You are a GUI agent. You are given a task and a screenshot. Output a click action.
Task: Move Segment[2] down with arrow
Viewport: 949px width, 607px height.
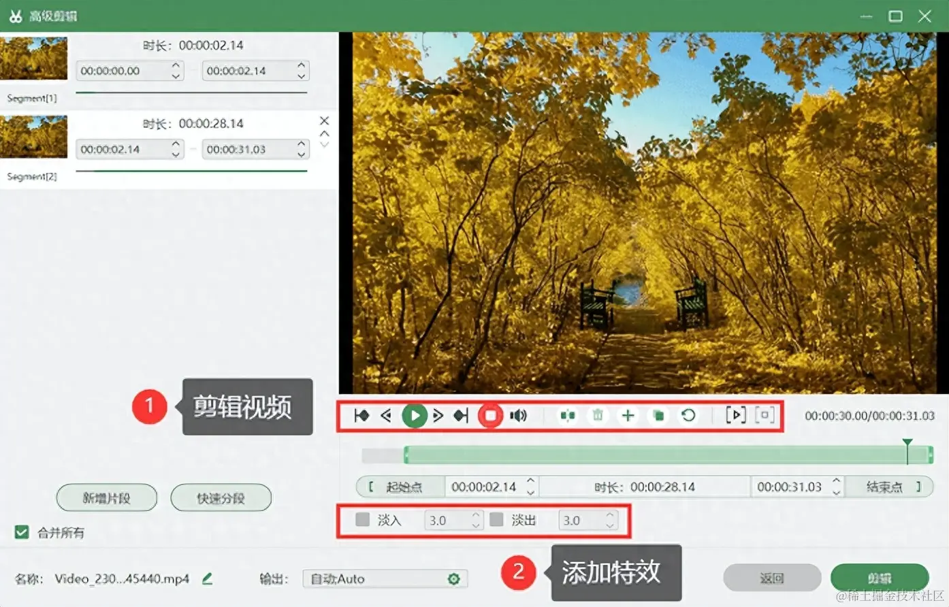pyautogui.click(x=324, y=144)
